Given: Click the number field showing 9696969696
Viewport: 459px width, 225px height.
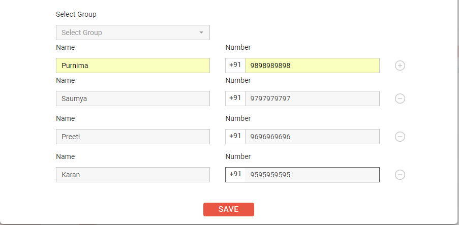Looking at the screenshot, I should [x=312, y=137].
